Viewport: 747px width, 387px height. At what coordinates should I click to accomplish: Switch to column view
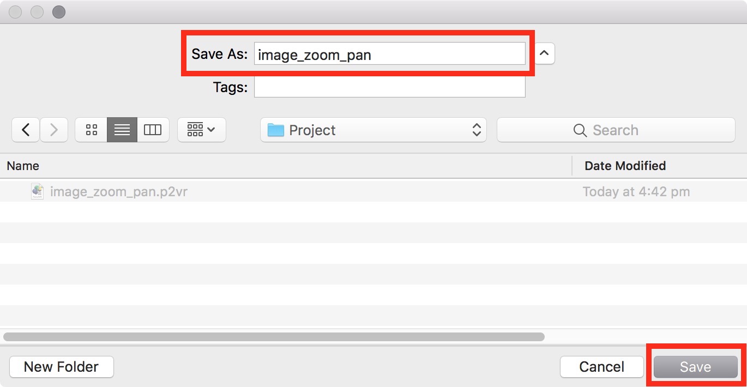153,130
